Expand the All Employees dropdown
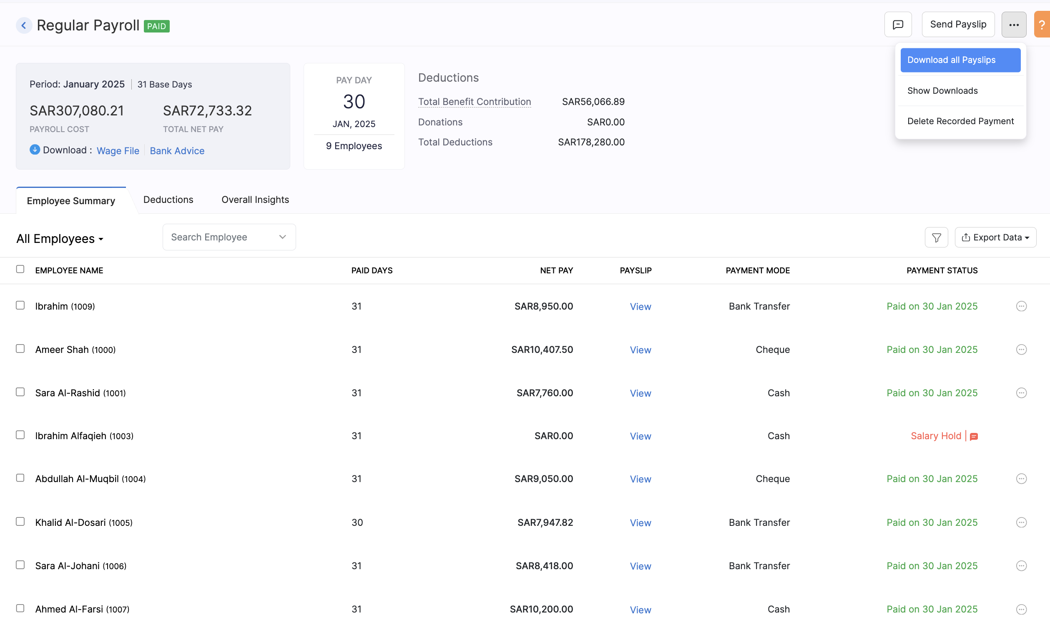The height and width of the screenshot is (620, 1050). click(60, 238)
